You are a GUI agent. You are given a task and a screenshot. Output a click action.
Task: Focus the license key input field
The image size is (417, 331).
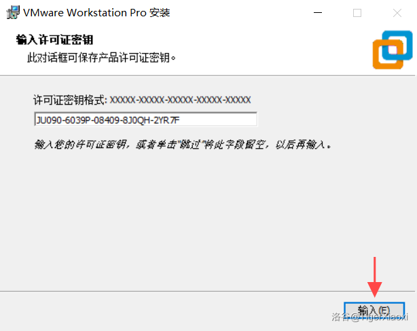tap(146, 119)
